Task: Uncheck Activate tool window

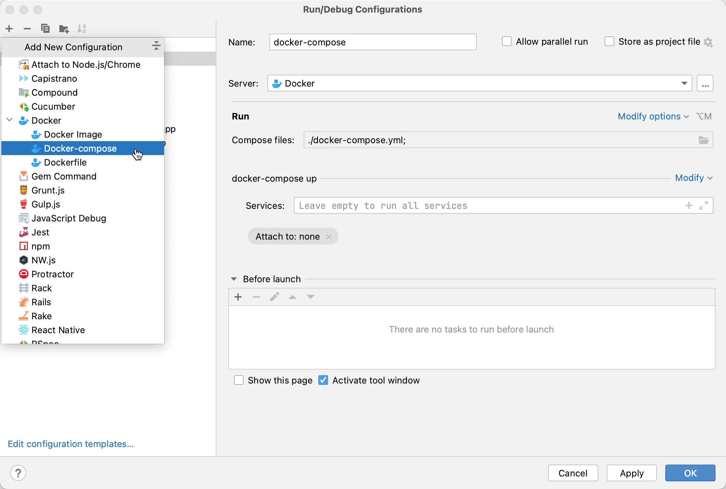Action: [x=323, y=380]
